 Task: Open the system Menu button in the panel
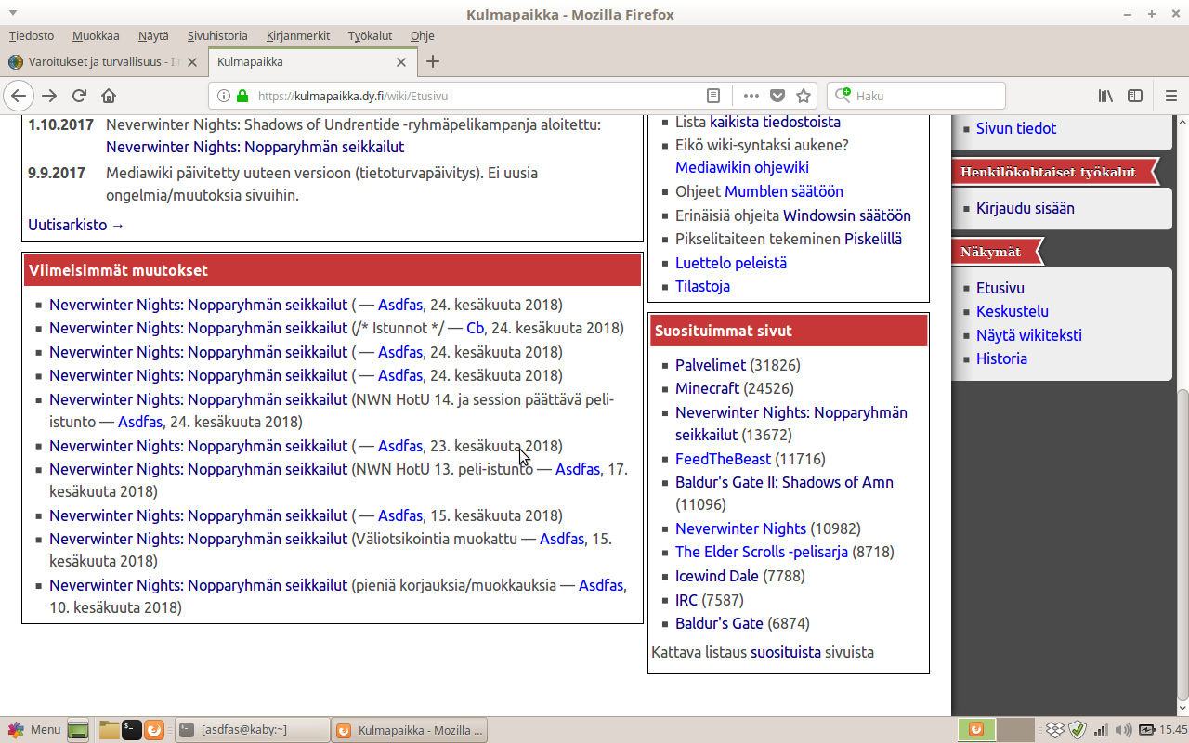click(33, 730)
